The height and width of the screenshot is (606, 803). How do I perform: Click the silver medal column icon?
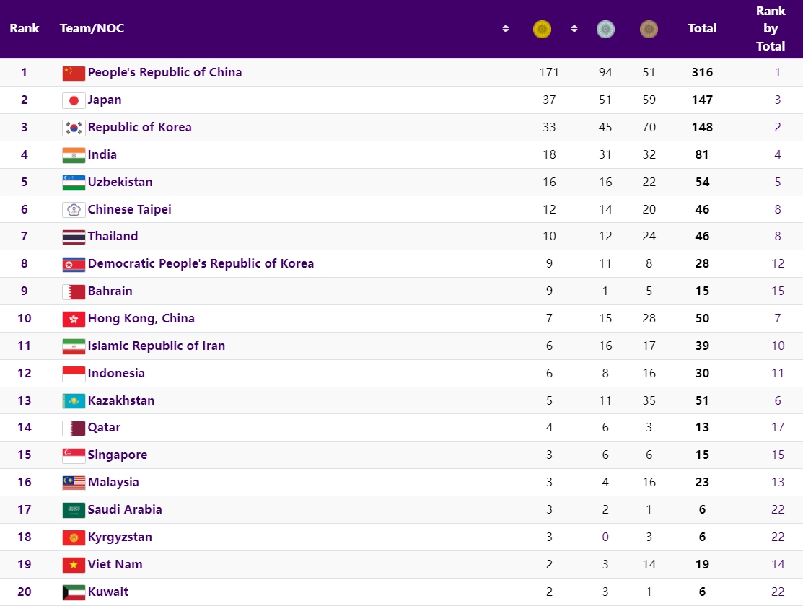[x=605, y=29]
